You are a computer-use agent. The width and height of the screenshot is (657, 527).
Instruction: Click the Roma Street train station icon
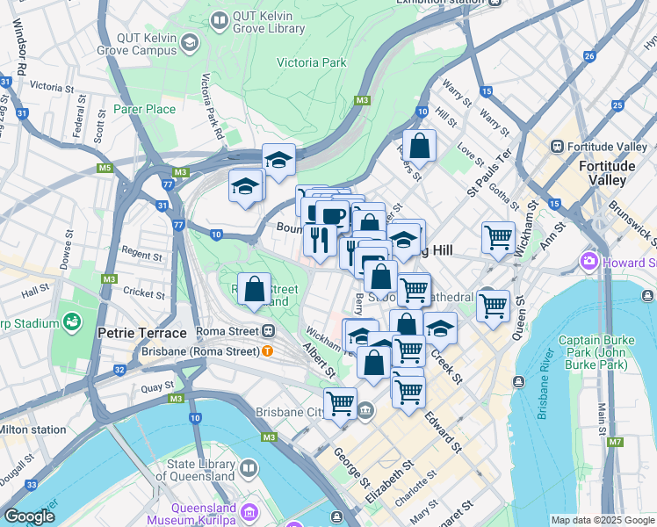[267, 332]
